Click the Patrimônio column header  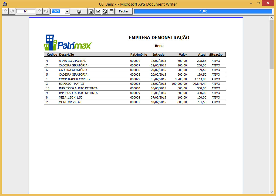pos(139,55)
